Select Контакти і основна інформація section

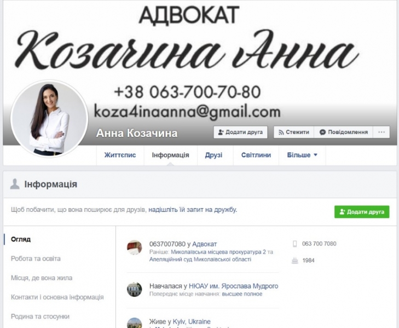(x=57, y=297)
